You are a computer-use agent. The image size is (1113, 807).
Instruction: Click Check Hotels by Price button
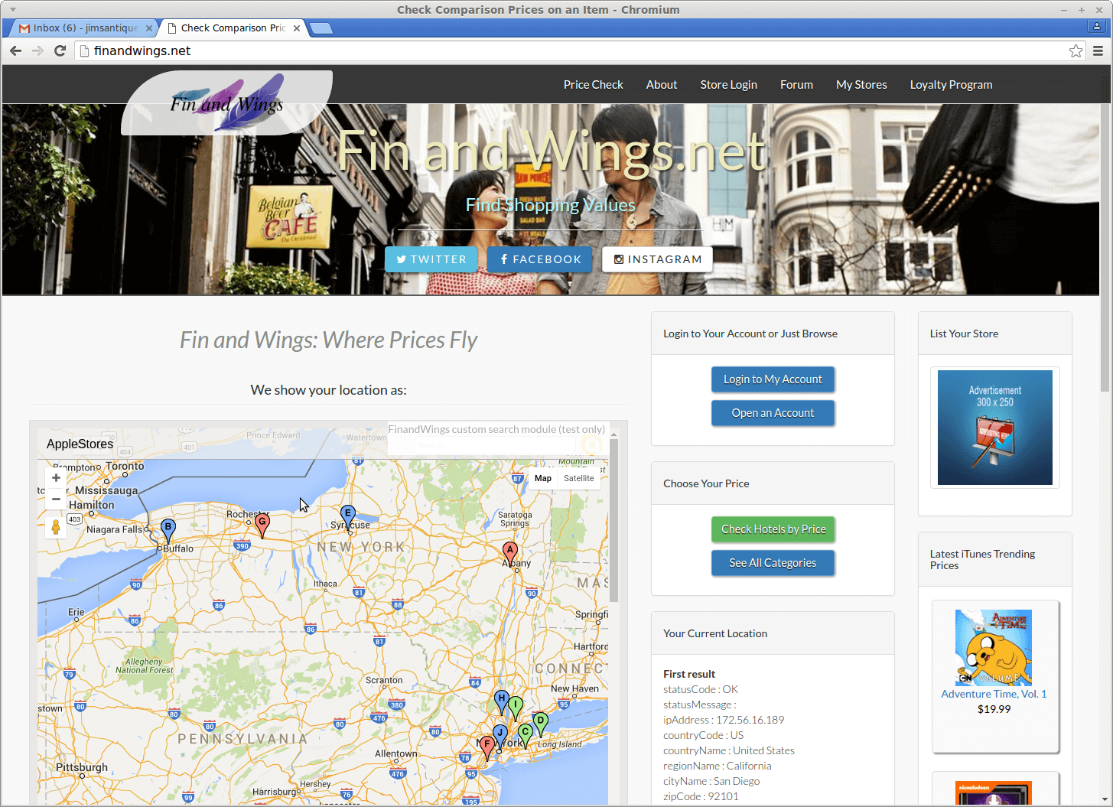[773, 529]
